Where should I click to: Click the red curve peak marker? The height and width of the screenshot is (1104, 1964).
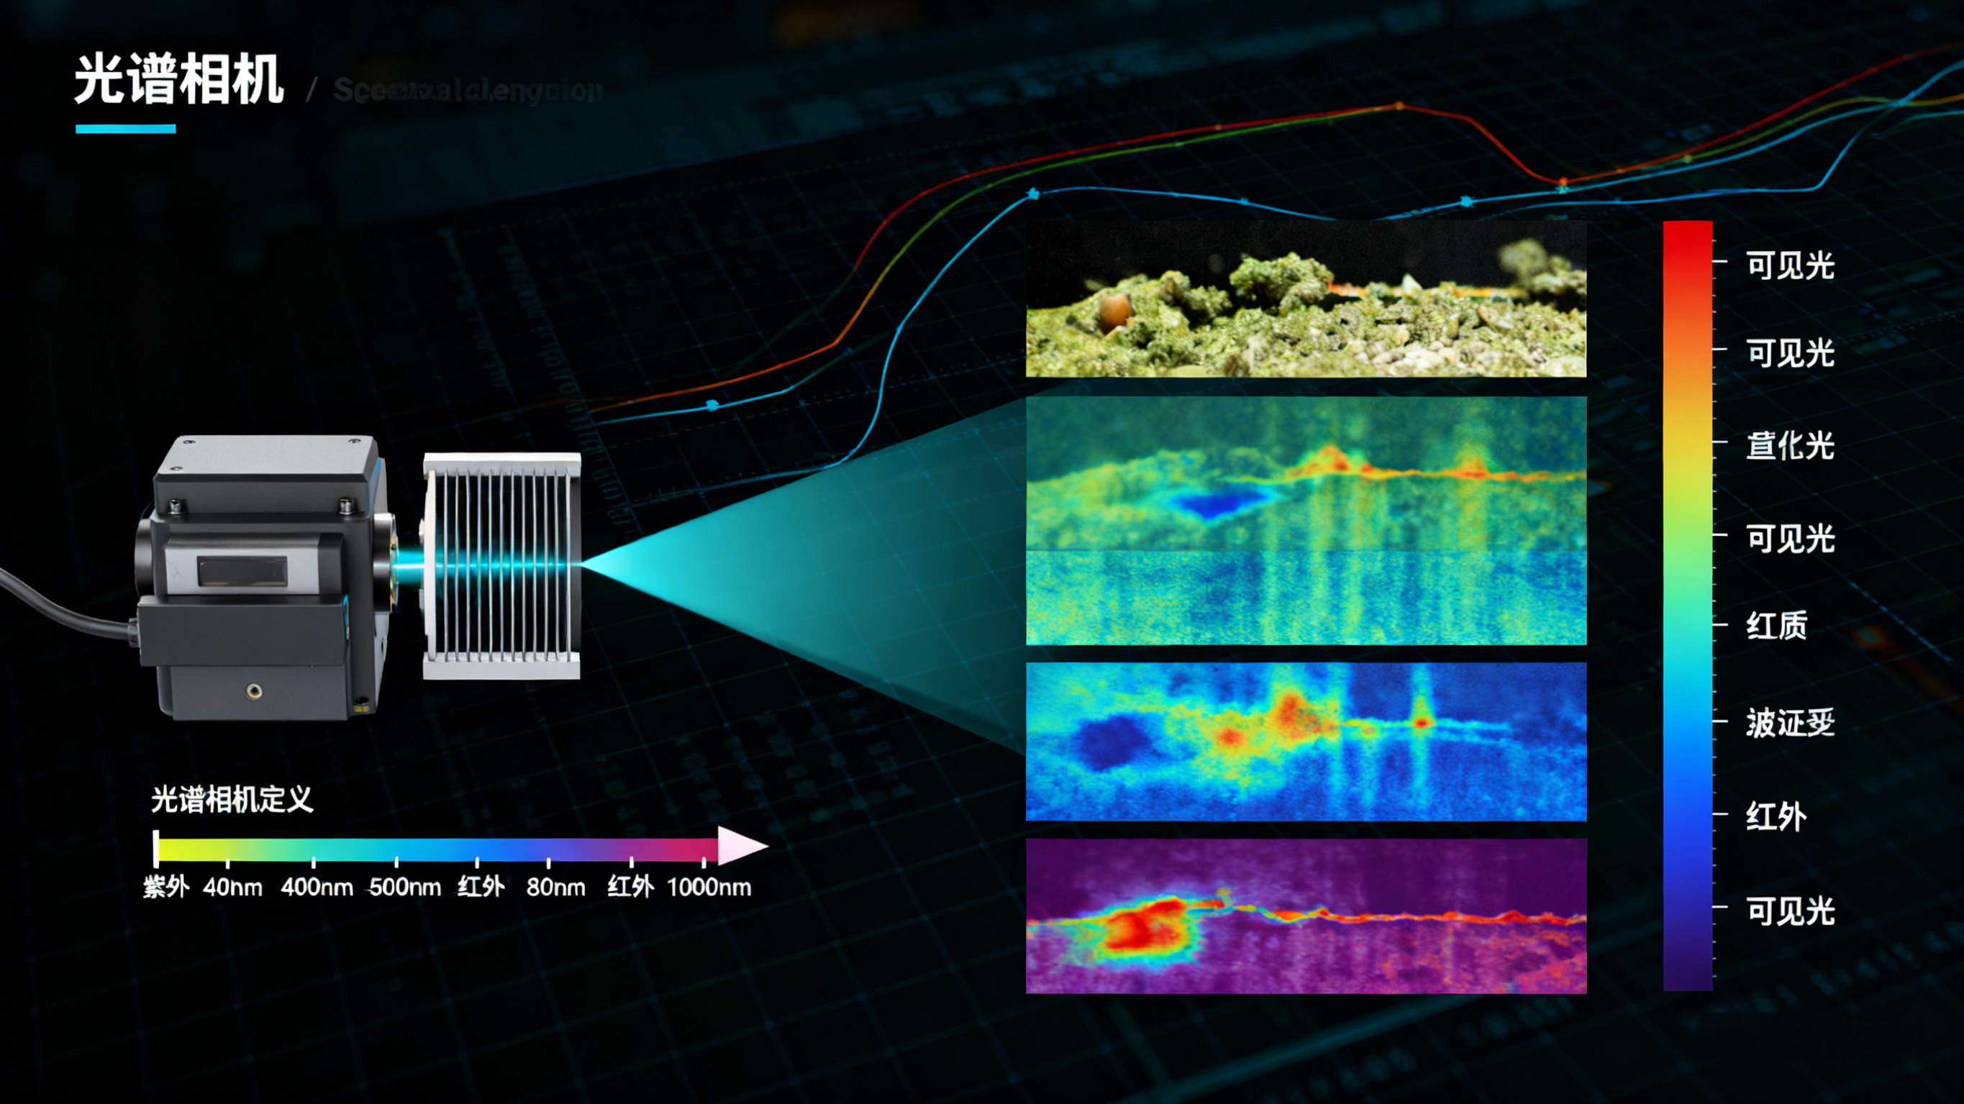tap(1399, 106)
